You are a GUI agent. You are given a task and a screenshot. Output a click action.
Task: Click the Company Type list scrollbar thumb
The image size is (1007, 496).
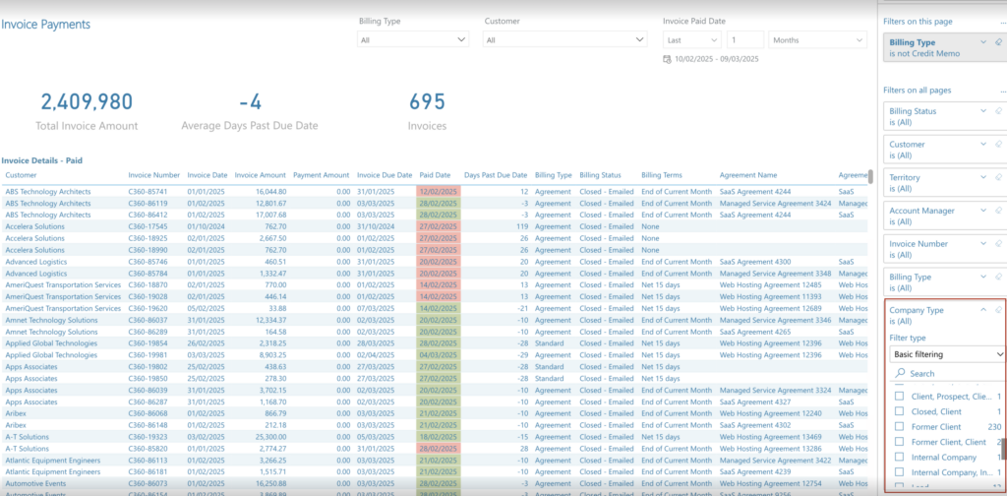(1003, 449)
